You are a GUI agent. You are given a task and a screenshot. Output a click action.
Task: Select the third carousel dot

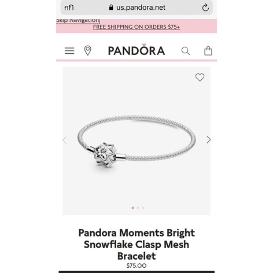[x=143, y=208]
